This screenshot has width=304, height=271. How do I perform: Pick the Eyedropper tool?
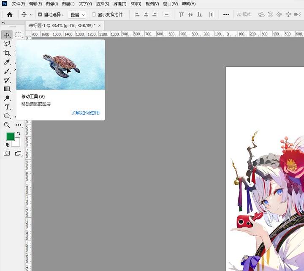pos(7,62)
